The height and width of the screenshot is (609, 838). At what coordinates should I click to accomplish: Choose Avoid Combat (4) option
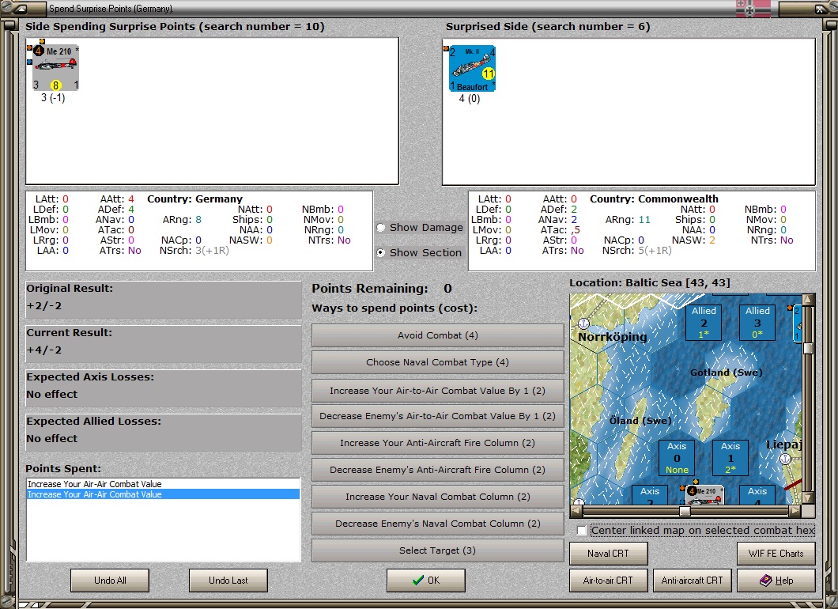[x=437, y=335]
